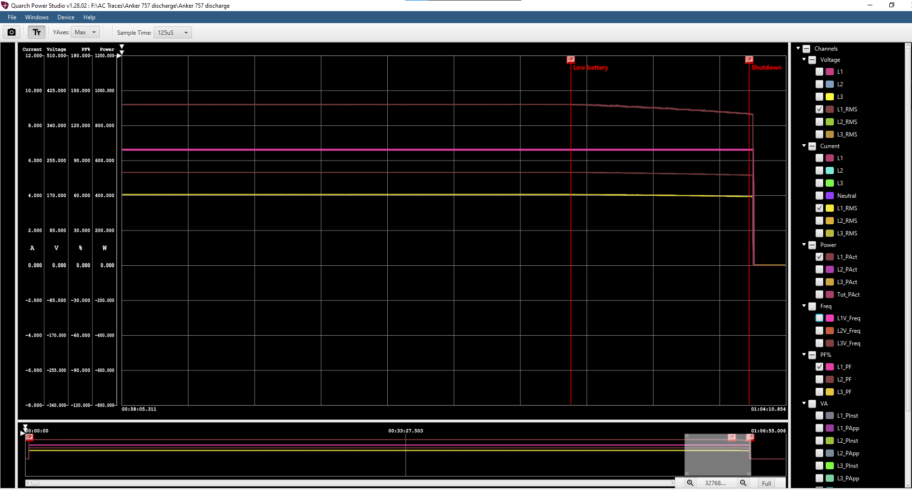Select the L3_RMS label under Current
The height and width of the screenshot is (490, 912).
tap(847, 233)
